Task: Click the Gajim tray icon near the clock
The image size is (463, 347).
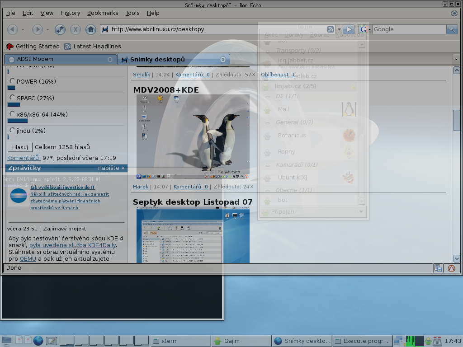Action: (428, 342)
